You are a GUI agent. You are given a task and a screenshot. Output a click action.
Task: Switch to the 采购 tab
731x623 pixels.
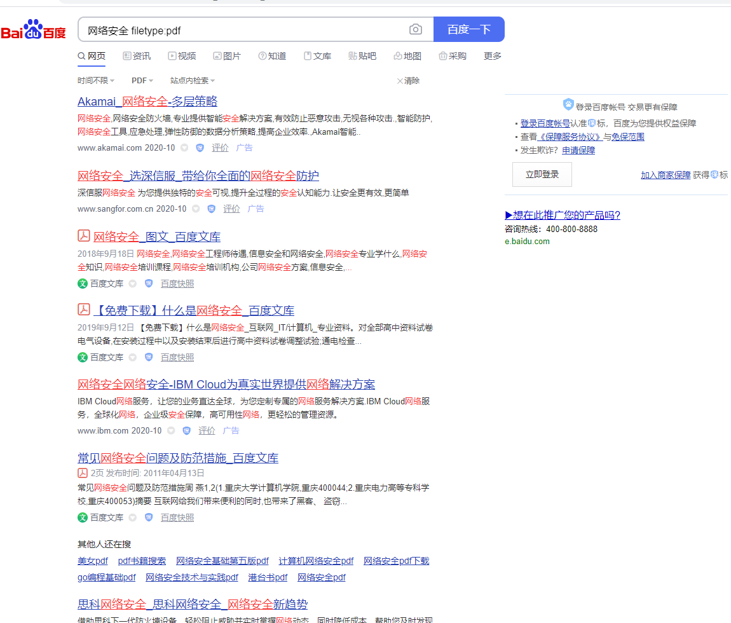tap(453, 56)
